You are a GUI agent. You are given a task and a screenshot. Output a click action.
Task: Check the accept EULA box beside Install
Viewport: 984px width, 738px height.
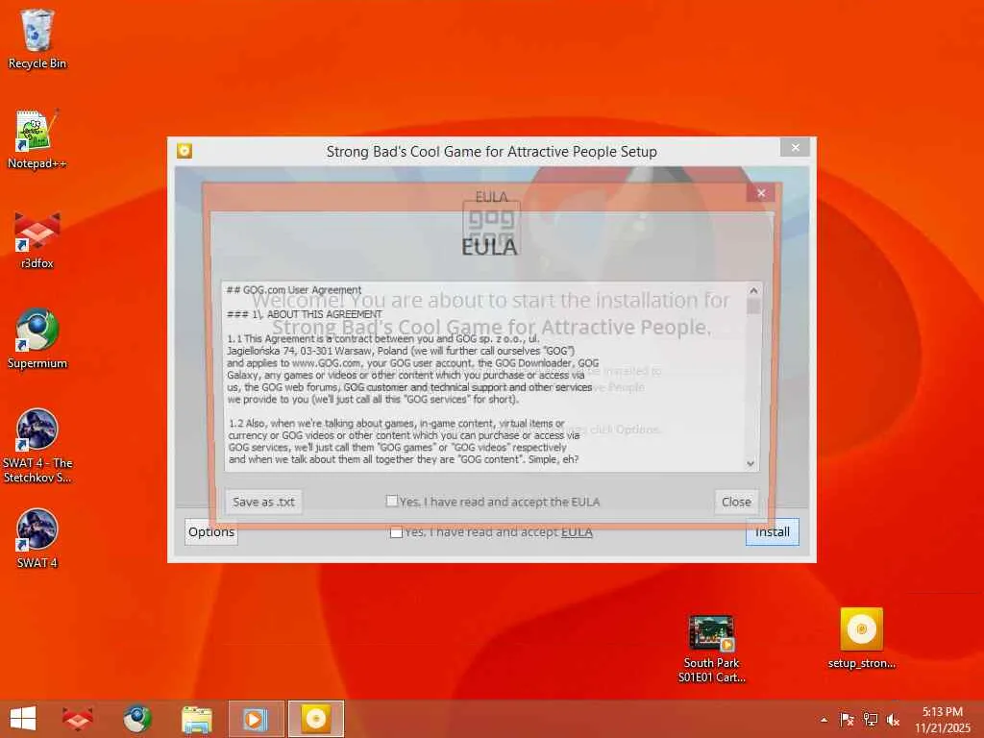pyautogui.click(x=396, y=532)
